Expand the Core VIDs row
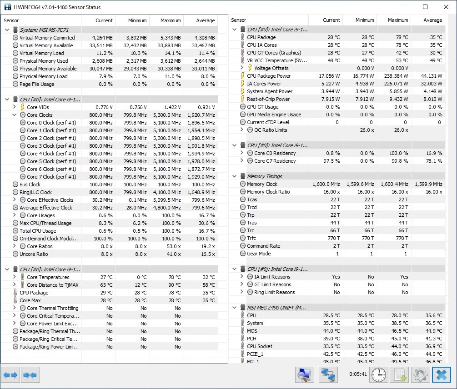The width and height of the screenshot is (457, 389). click(14, 107)
